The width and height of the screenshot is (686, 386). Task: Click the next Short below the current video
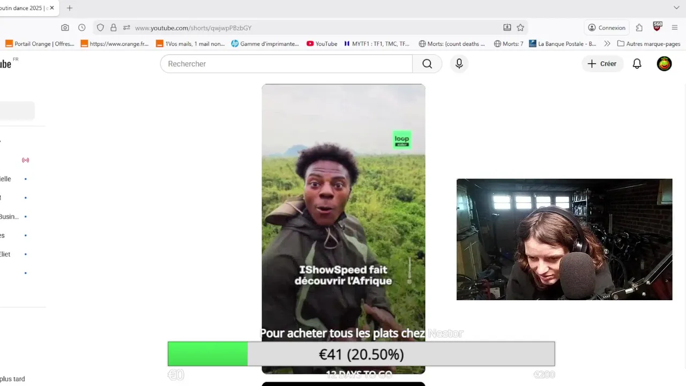343,384
